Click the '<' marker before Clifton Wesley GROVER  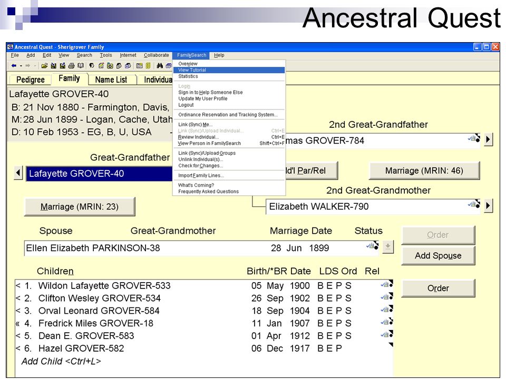18,298
